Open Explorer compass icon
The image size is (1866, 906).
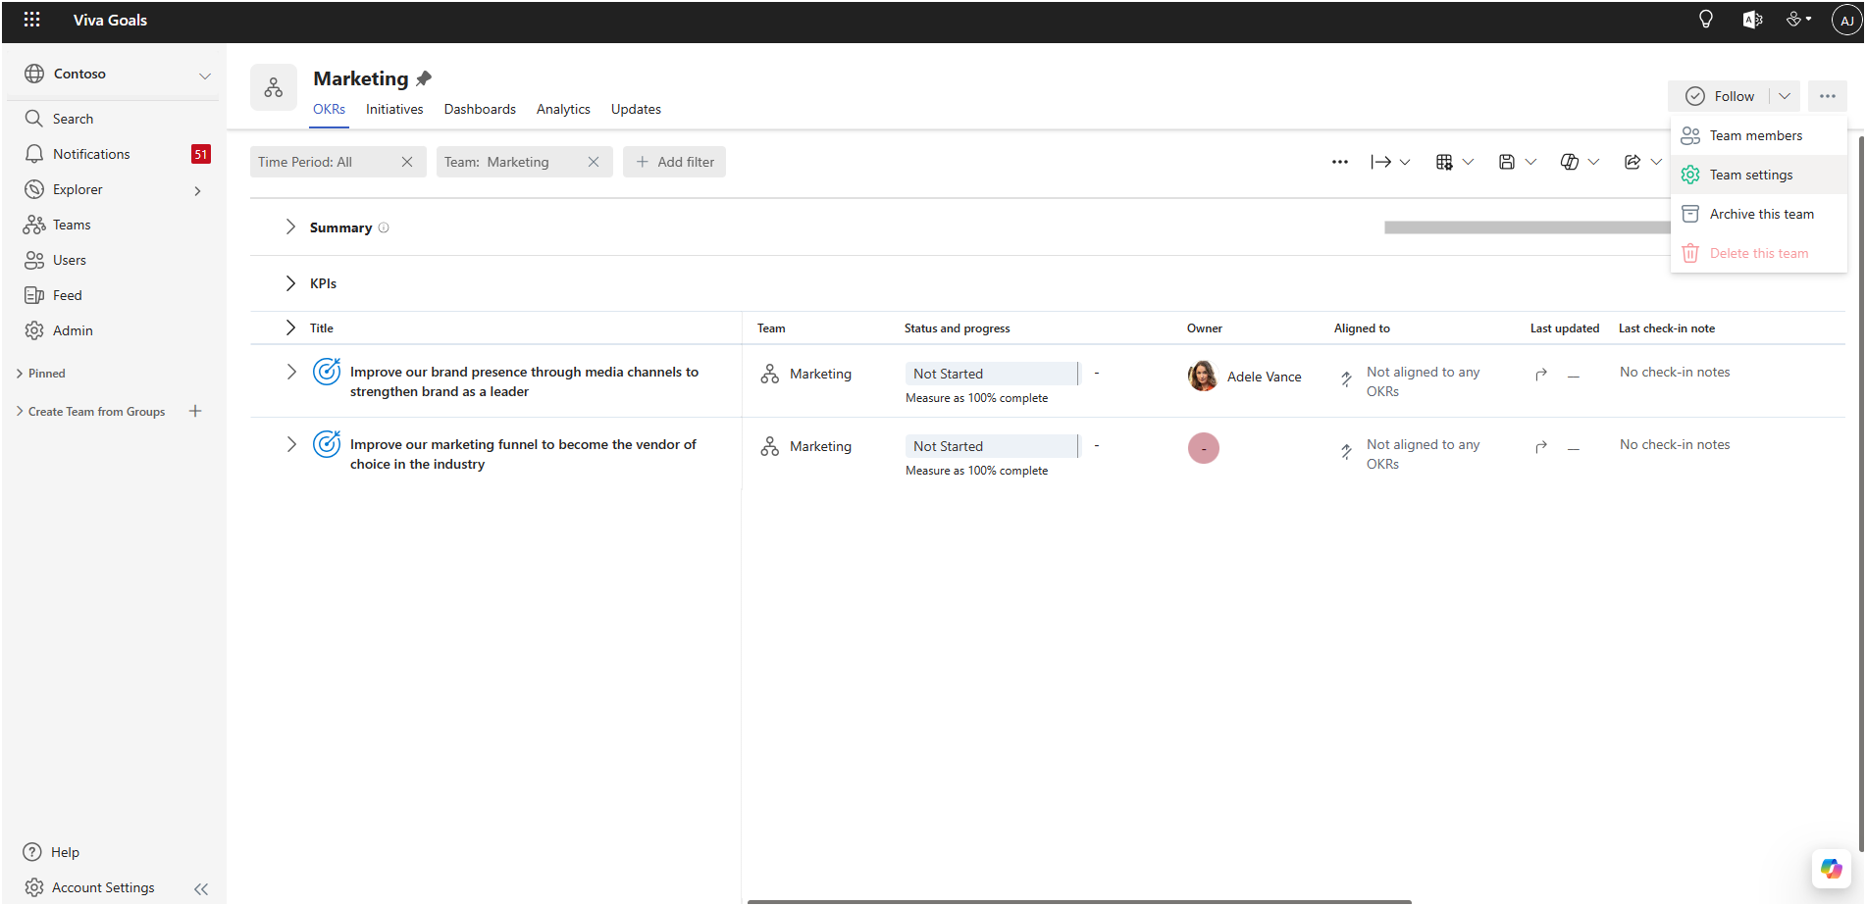34,189
